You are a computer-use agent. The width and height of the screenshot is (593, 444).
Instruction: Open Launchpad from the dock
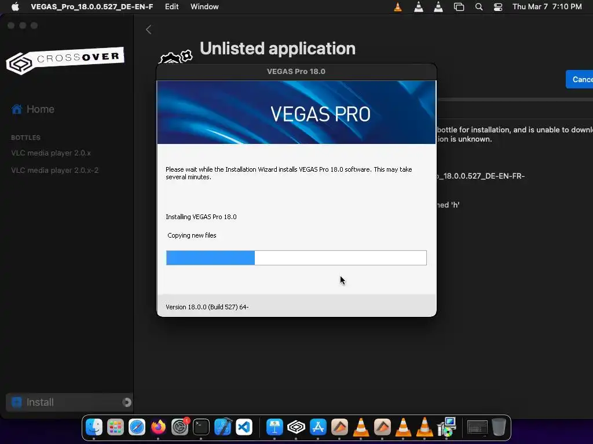point(115,427)
